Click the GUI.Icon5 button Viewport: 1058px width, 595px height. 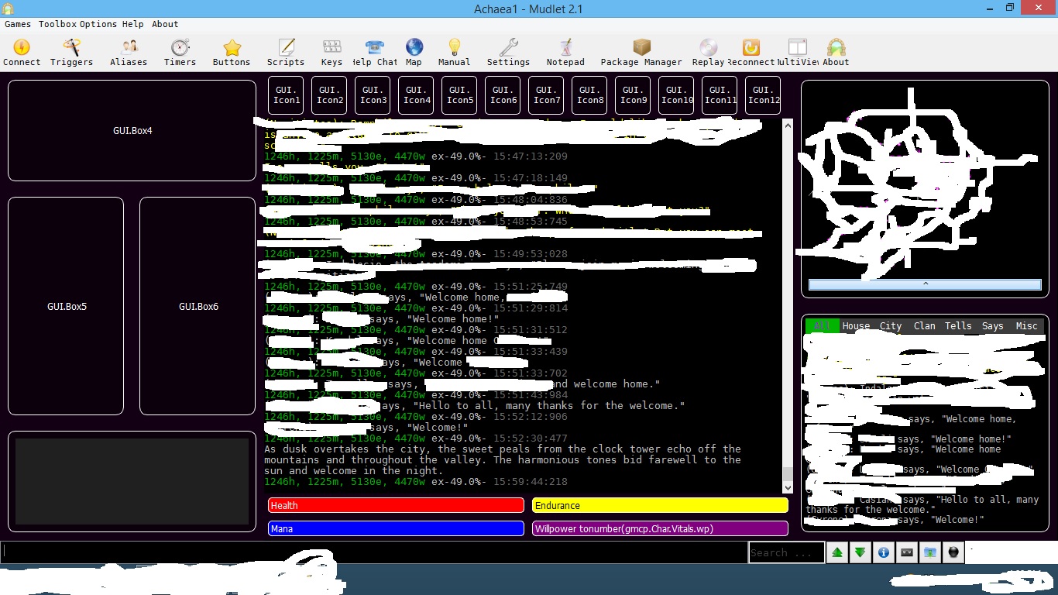pyautogui.click(x=459, y=95)
